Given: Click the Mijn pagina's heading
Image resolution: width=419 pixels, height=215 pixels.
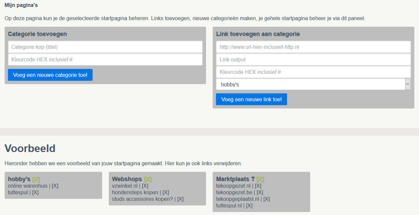Looking at the screenshot, I should pyautogui.click(x=21, y=5).
